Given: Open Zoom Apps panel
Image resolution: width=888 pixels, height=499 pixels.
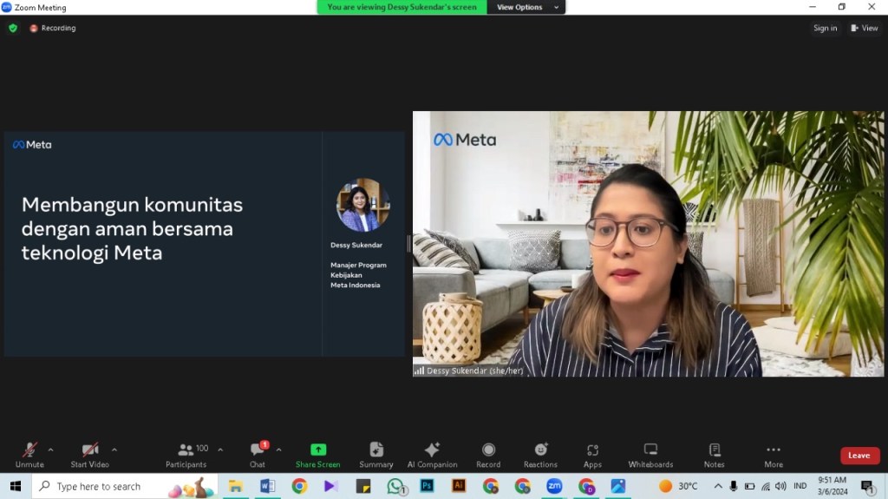Looking at the screenshot, I should 592,454.
